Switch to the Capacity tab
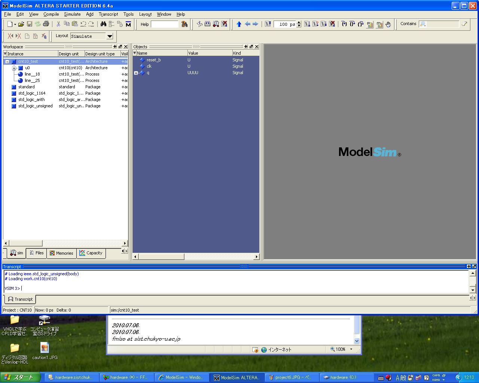 coord(91,253)
